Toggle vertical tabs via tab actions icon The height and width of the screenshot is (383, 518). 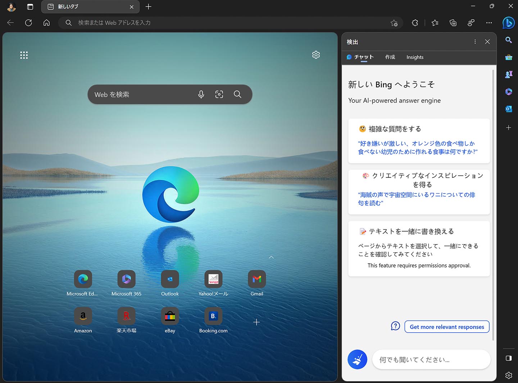click(x=30, y=6)
